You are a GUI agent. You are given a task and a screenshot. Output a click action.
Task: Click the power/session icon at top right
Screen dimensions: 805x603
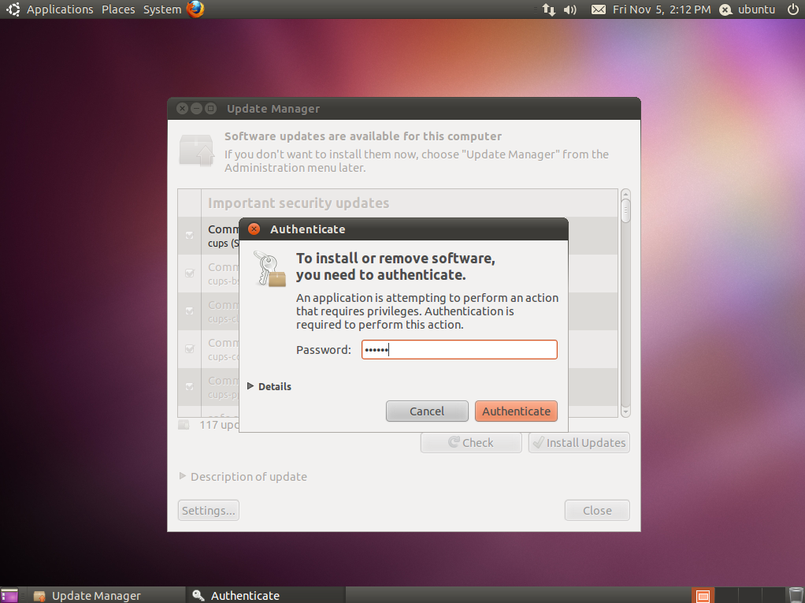794,9
